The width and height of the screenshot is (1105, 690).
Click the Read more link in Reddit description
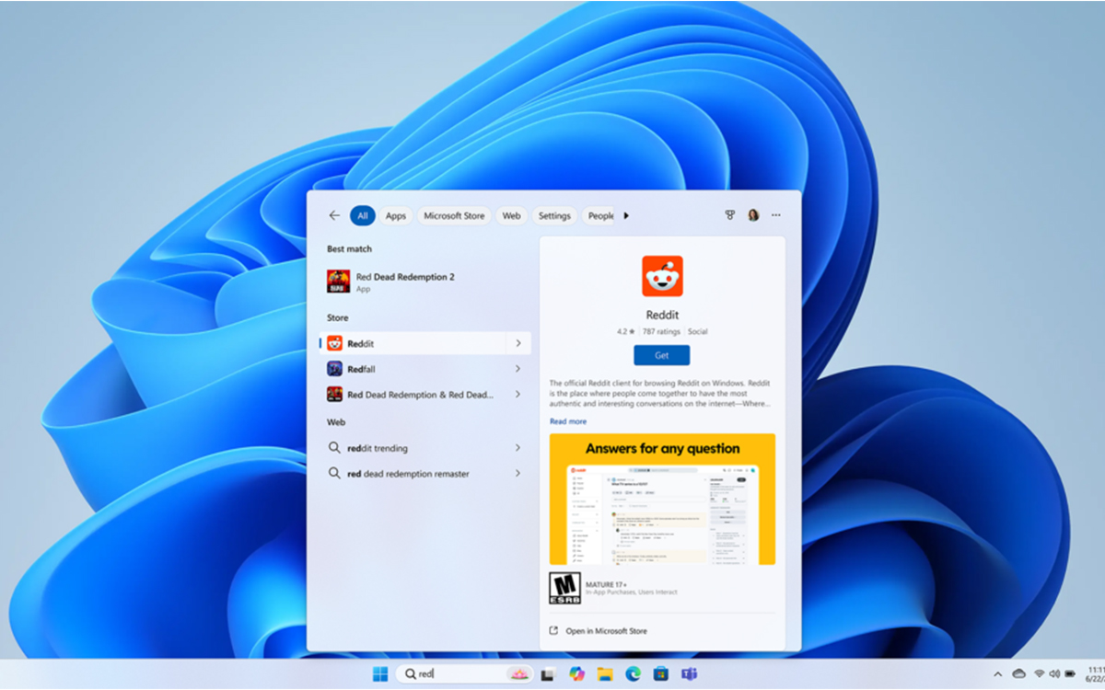coord(567,420)
